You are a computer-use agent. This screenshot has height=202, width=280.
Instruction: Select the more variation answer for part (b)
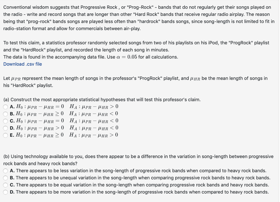(x=5, y=192)
